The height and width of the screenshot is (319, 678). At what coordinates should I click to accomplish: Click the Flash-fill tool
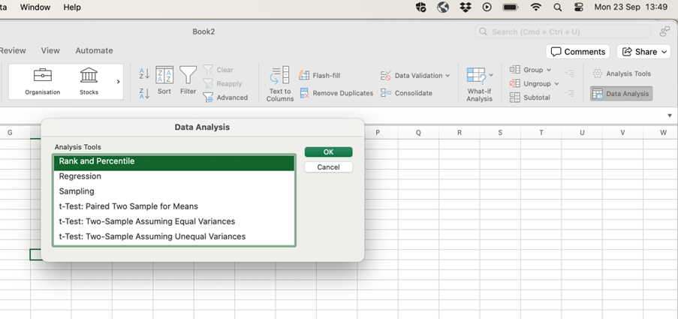point(320,75)
